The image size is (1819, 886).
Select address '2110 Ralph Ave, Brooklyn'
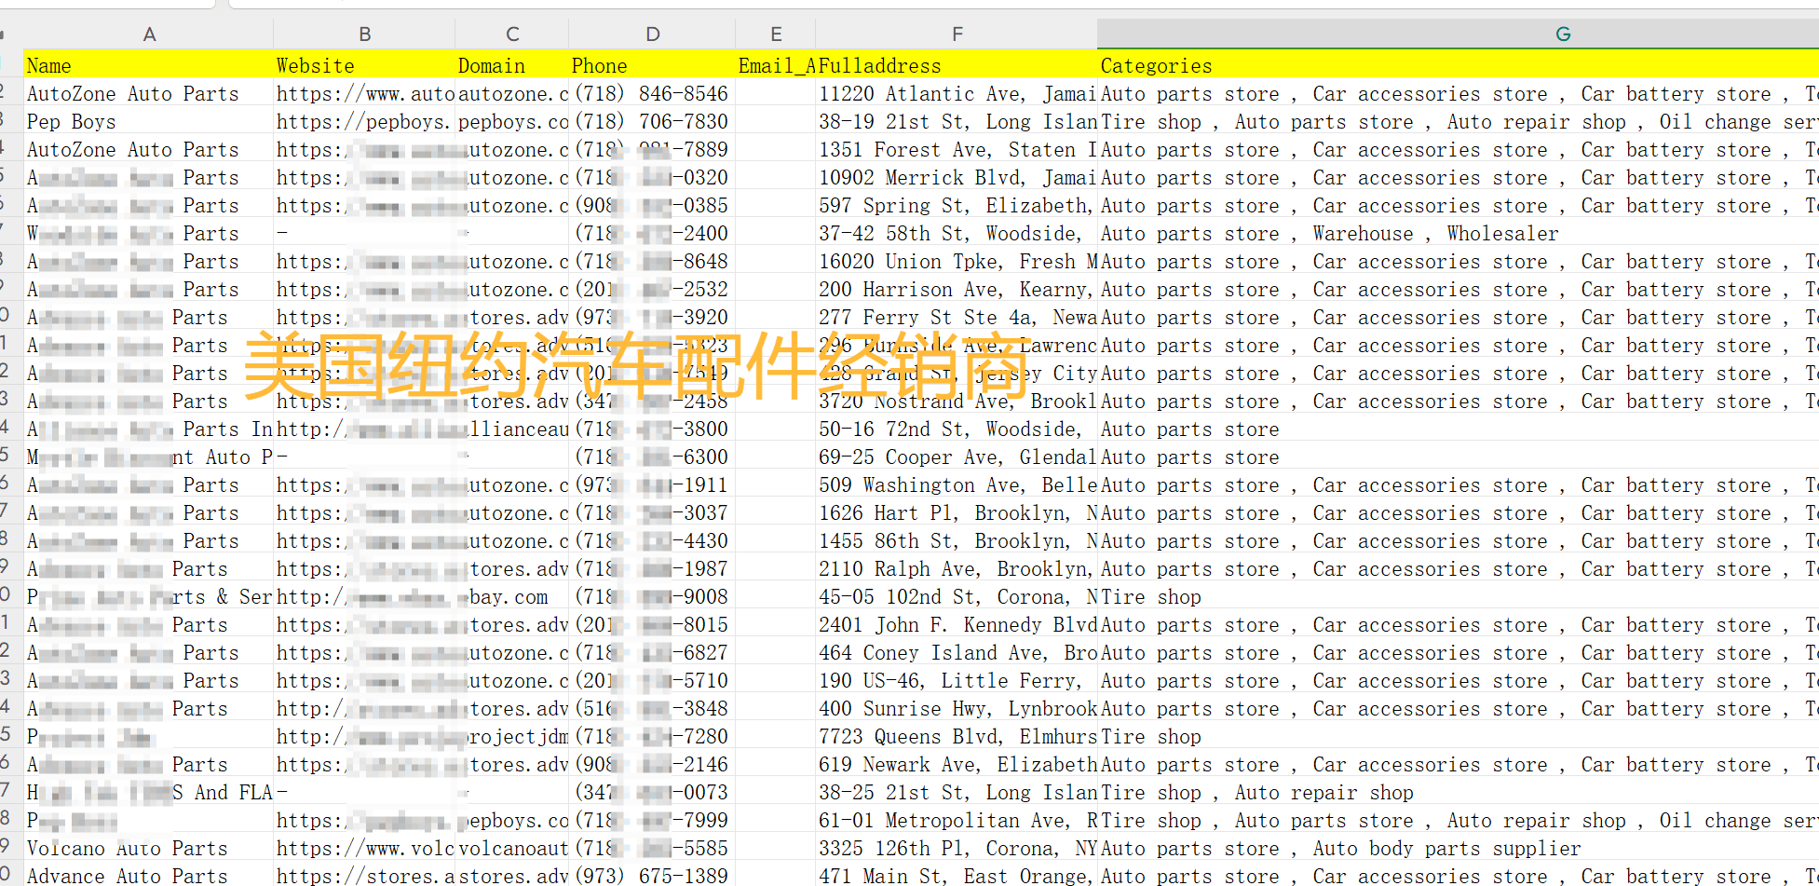pyautogui.click(x=957, y=569)
